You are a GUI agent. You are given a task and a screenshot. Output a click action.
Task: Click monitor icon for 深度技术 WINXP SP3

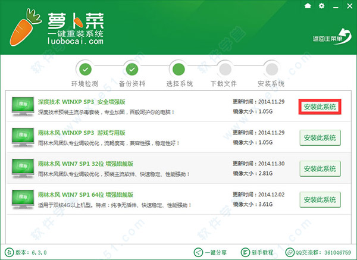[23, 106]
